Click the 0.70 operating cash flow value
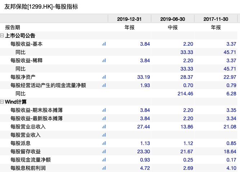This screenshot has width=240, height=172. (188, 85)
